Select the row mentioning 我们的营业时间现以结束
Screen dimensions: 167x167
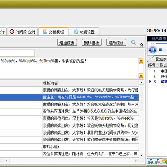point(69,133)
